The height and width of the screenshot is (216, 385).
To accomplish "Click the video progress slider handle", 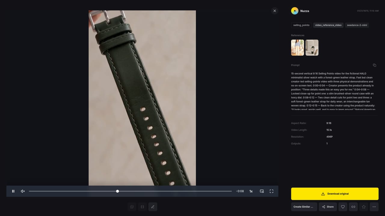I will (117, 191).
